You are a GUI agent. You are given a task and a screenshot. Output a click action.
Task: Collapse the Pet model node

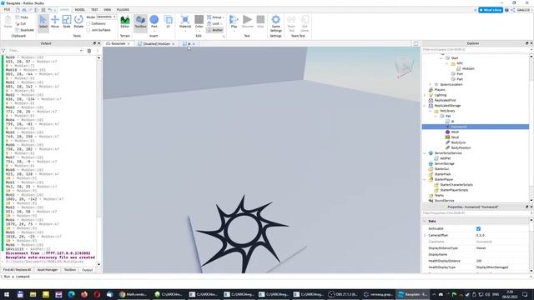tap(436, 117)
